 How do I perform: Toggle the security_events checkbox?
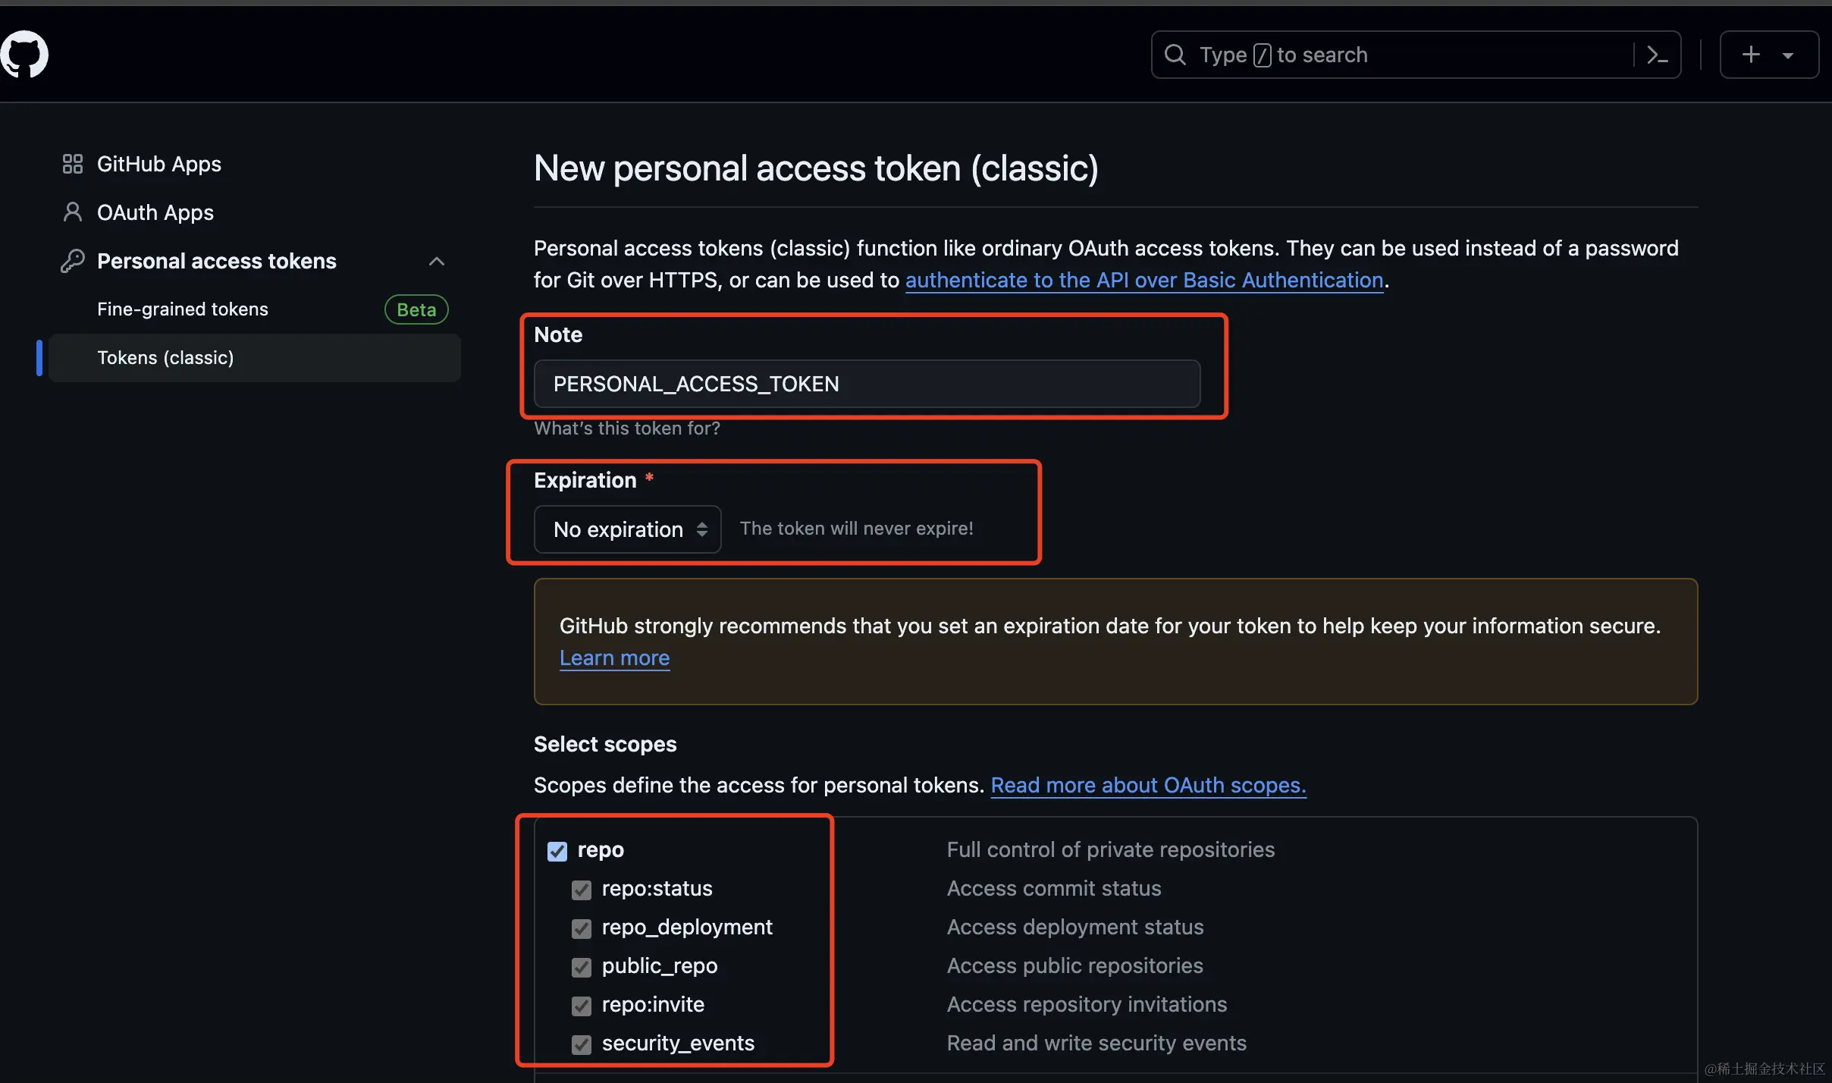click(582, 1044)
